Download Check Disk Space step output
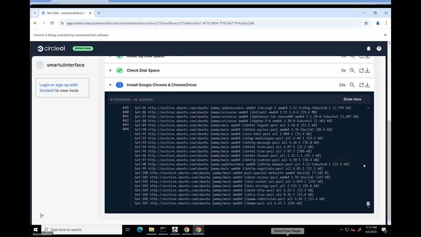The image size is (421, 237). pyautogui.click(x=367, y=70)
